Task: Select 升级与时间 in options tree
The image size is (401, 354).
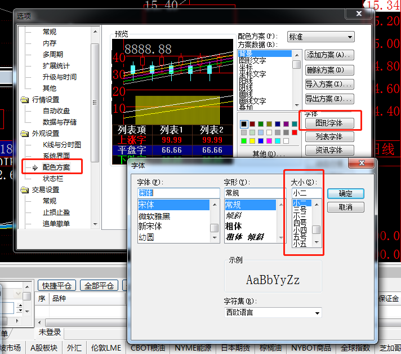Action: coord(59,77)
